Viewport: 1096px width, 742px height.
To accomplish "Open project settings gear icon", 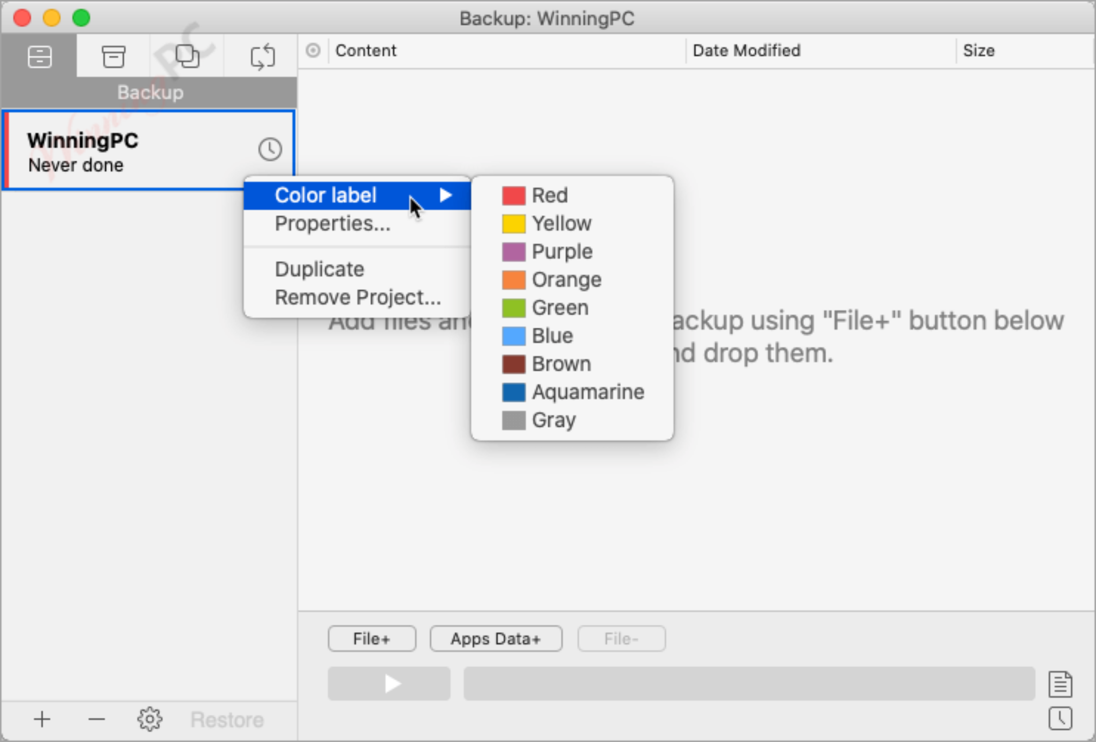I will tap(149, 719).
